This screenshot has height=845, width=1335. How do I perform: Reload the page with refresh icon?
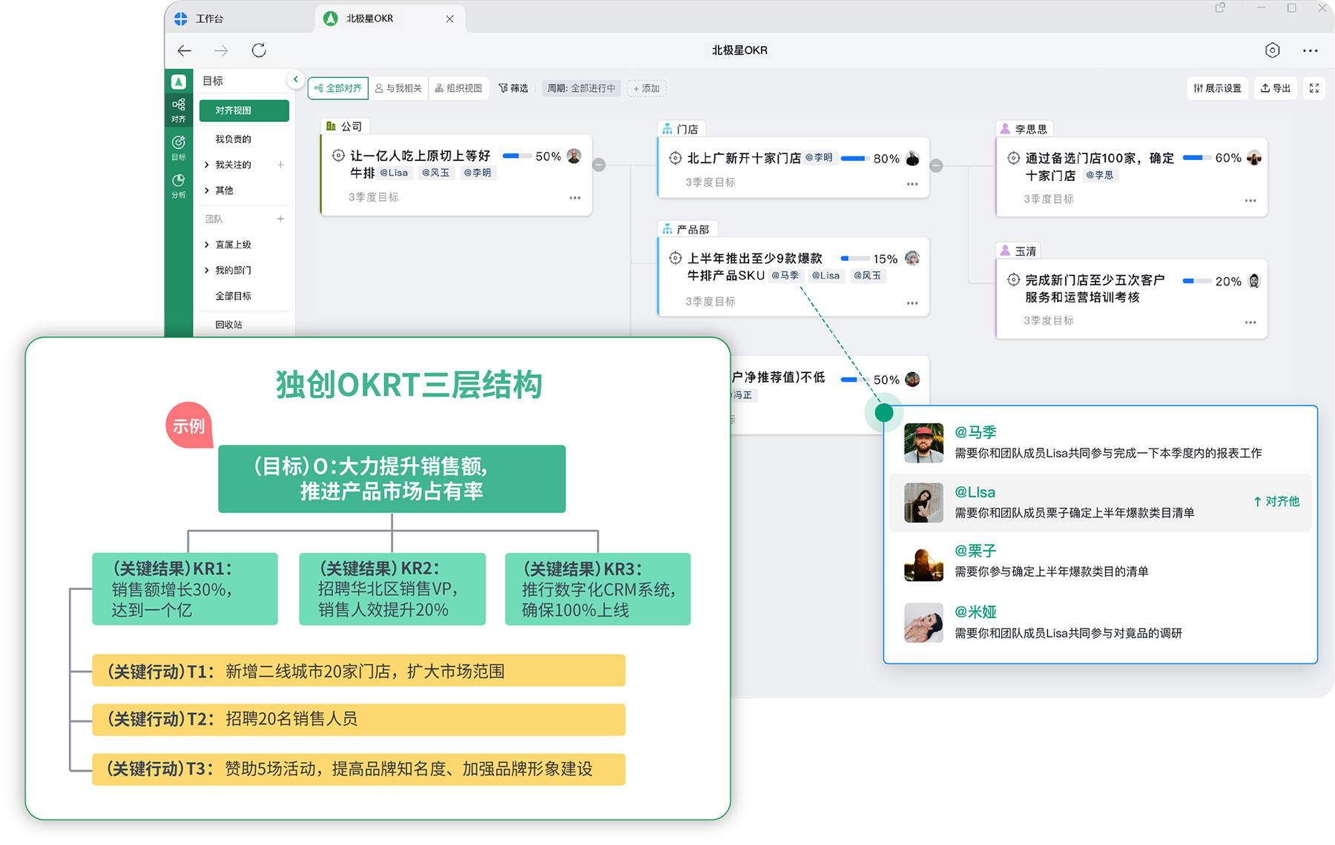tap(259, 50)
